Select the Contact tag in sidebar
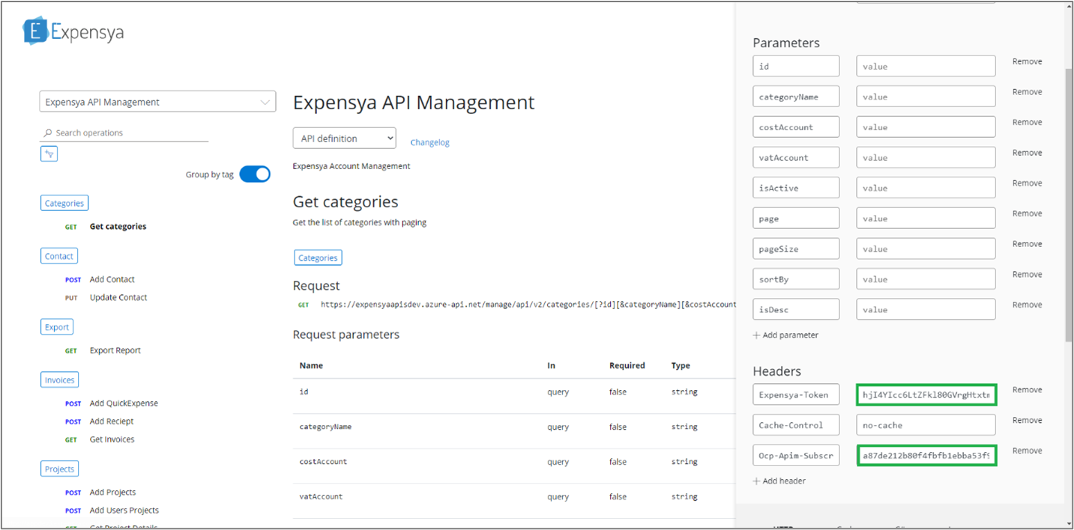 [x=59, y=256]
